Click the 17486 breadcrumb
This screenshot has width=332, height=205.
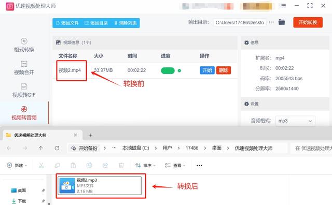pyautogui.click(x=192, y=148)
